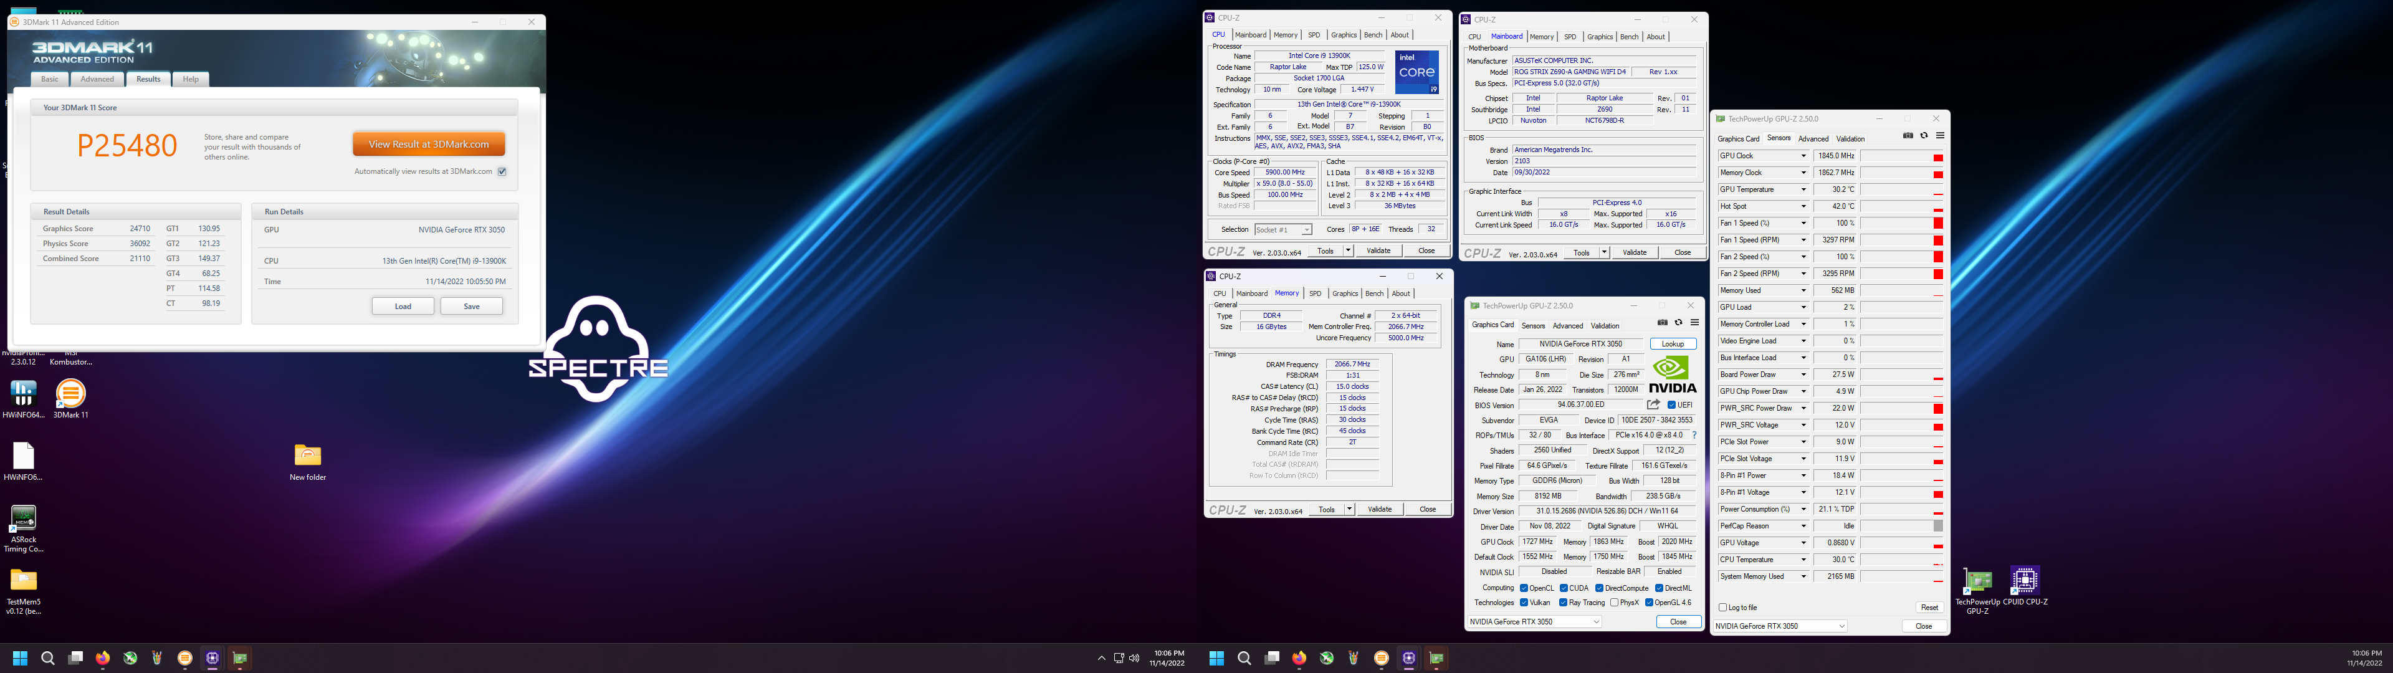This screenshot has width=2393, height=673.
Task: Open Bench tab in CPU-Z Processor window
Action: tap(1373, 36)
